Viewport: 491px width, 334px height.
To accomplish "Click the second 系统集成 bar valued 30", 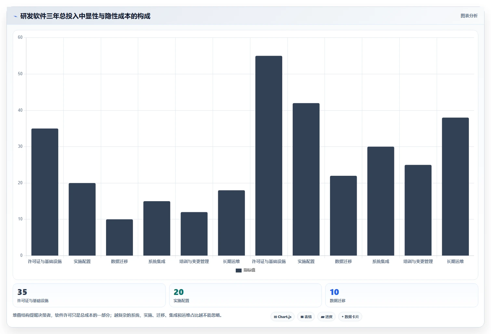I will 381,201.
